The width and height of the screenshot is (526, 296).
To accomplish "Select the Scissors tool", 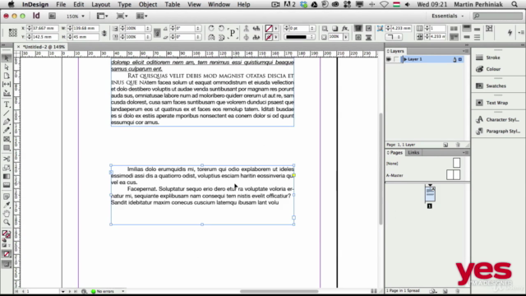I will point(7,159).
